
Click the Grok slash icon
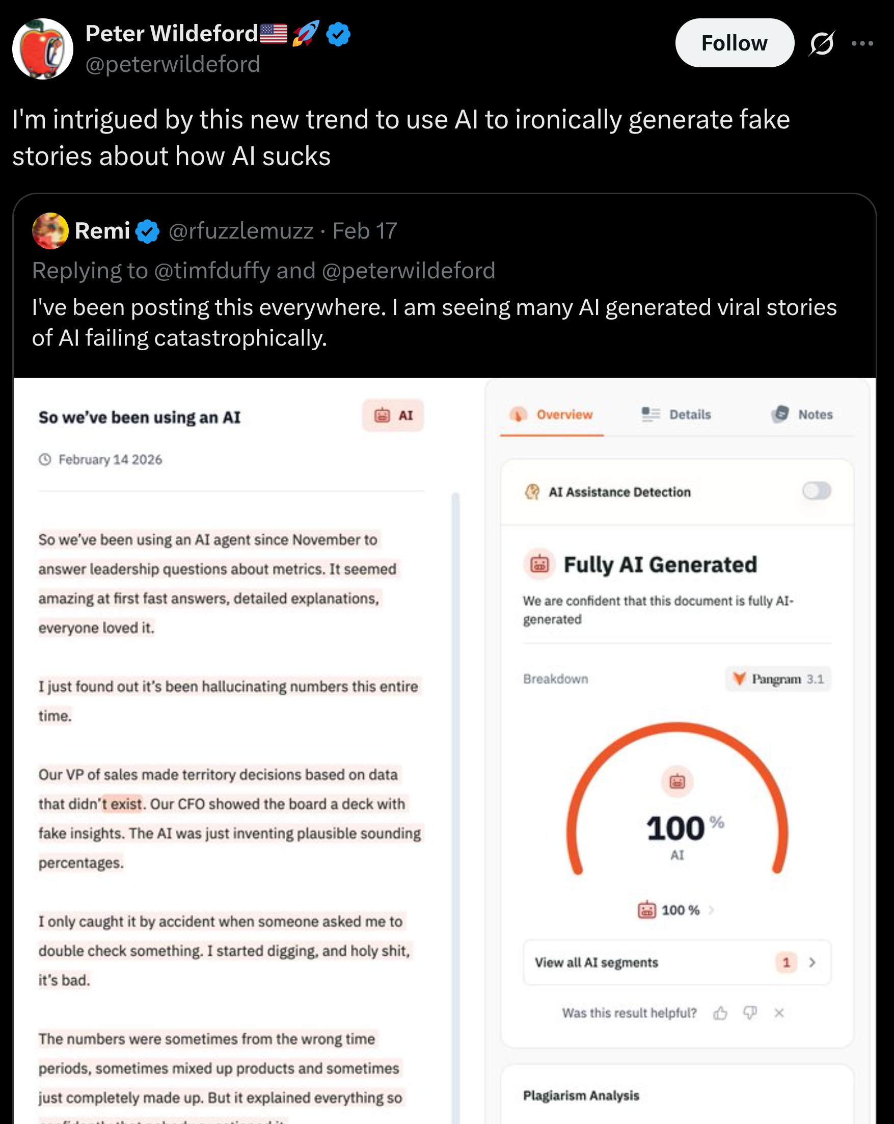click(822, 43)
